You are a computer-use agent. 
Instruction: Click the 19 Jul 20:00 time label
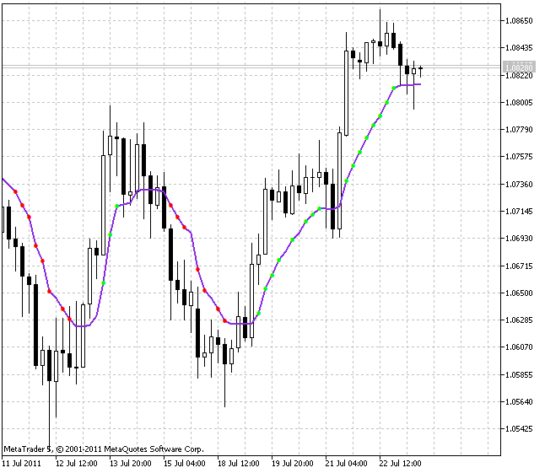(x=292, y=464)
